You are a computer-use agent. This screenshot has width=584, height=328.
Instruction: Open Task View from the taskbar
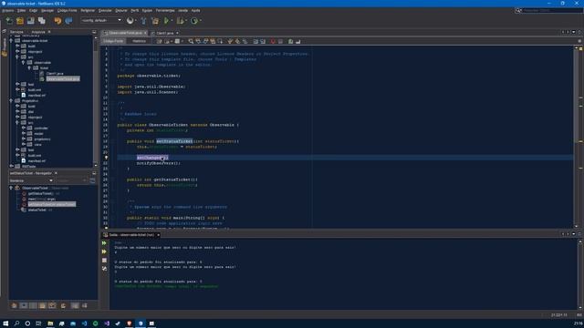click(38, 323)
